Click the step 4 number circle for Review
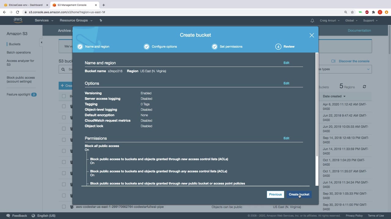391x219 pixels. 278,47
